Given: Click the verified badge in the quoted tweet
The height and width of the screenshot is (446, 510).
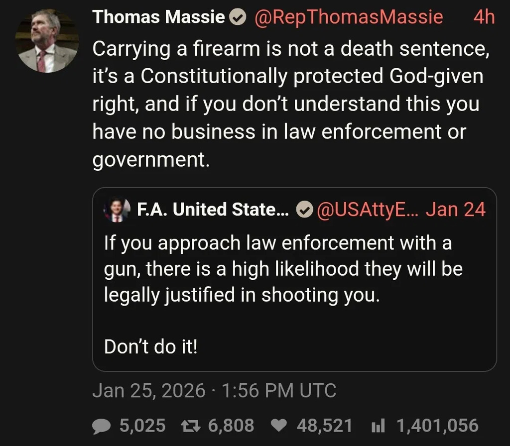Looking at the screenshot, I should pyautogui.click(x=303, y=210).
